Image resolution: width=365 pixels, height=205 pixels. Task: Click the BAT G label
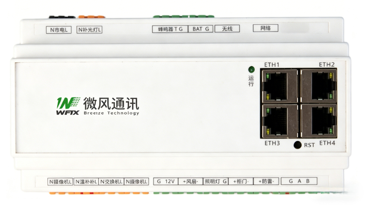(x=200, y=29)
